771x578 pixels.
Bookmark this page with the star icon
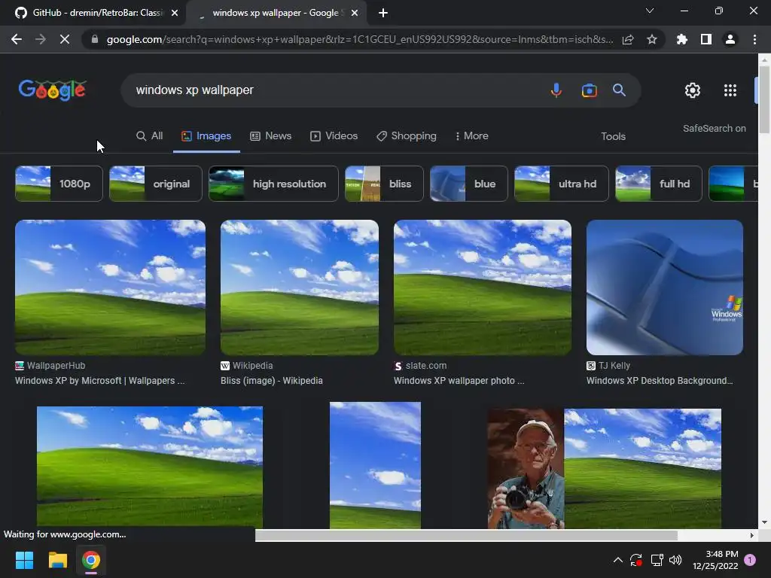click(652, 39)
